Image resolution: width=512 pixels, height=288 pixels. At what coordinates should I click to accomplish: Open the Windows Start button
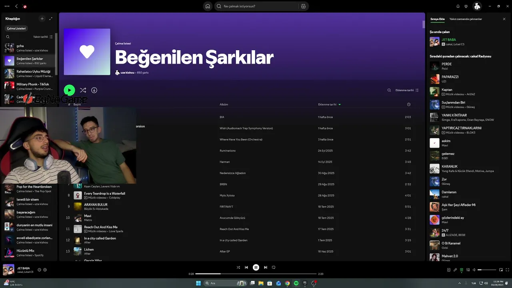tap(198, 283)
